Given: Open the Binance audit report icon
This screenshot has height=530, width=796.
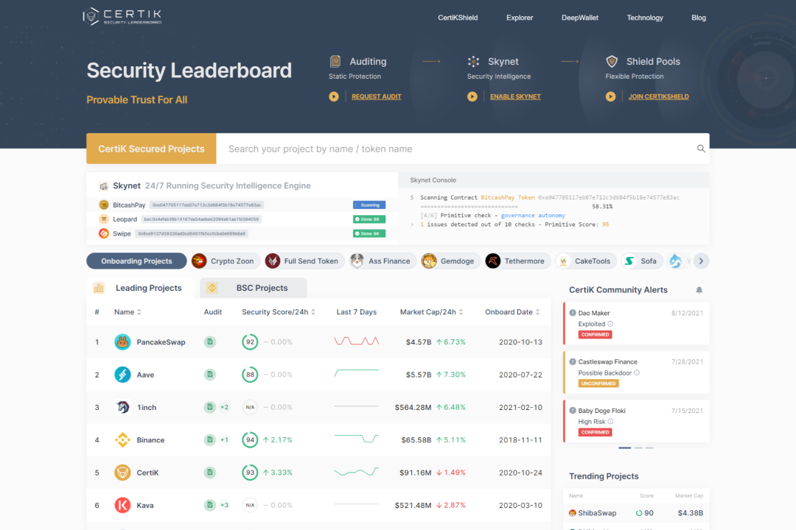Looking at the screenshot, I should pos(209,439).
